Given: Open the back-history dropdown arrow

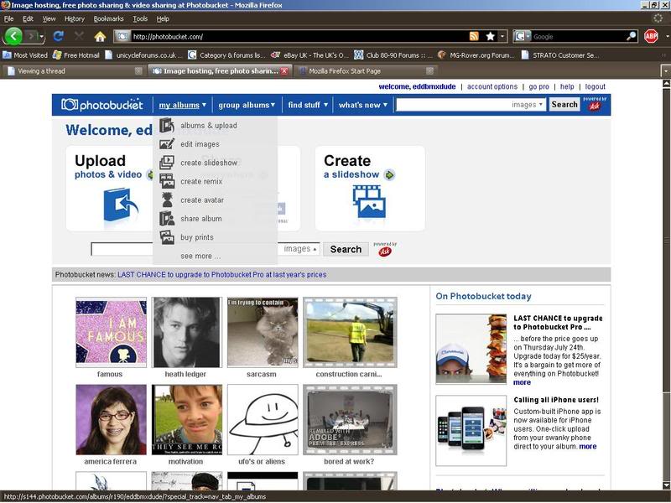Looking at the screenshot, I should point(41,37).
